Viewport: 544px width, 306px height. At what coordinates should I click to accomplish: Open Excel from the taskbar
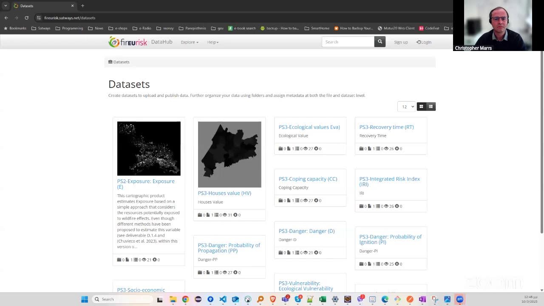323,299
